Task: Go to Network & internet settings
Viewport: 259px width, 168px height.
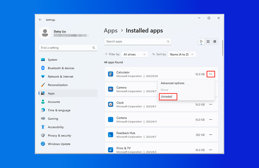Action: (x=68, y=76)
